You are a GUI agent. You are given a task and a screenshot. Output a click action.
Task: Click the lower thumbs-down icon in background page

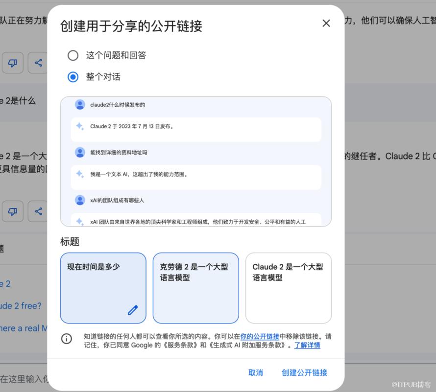coord(13,211)
